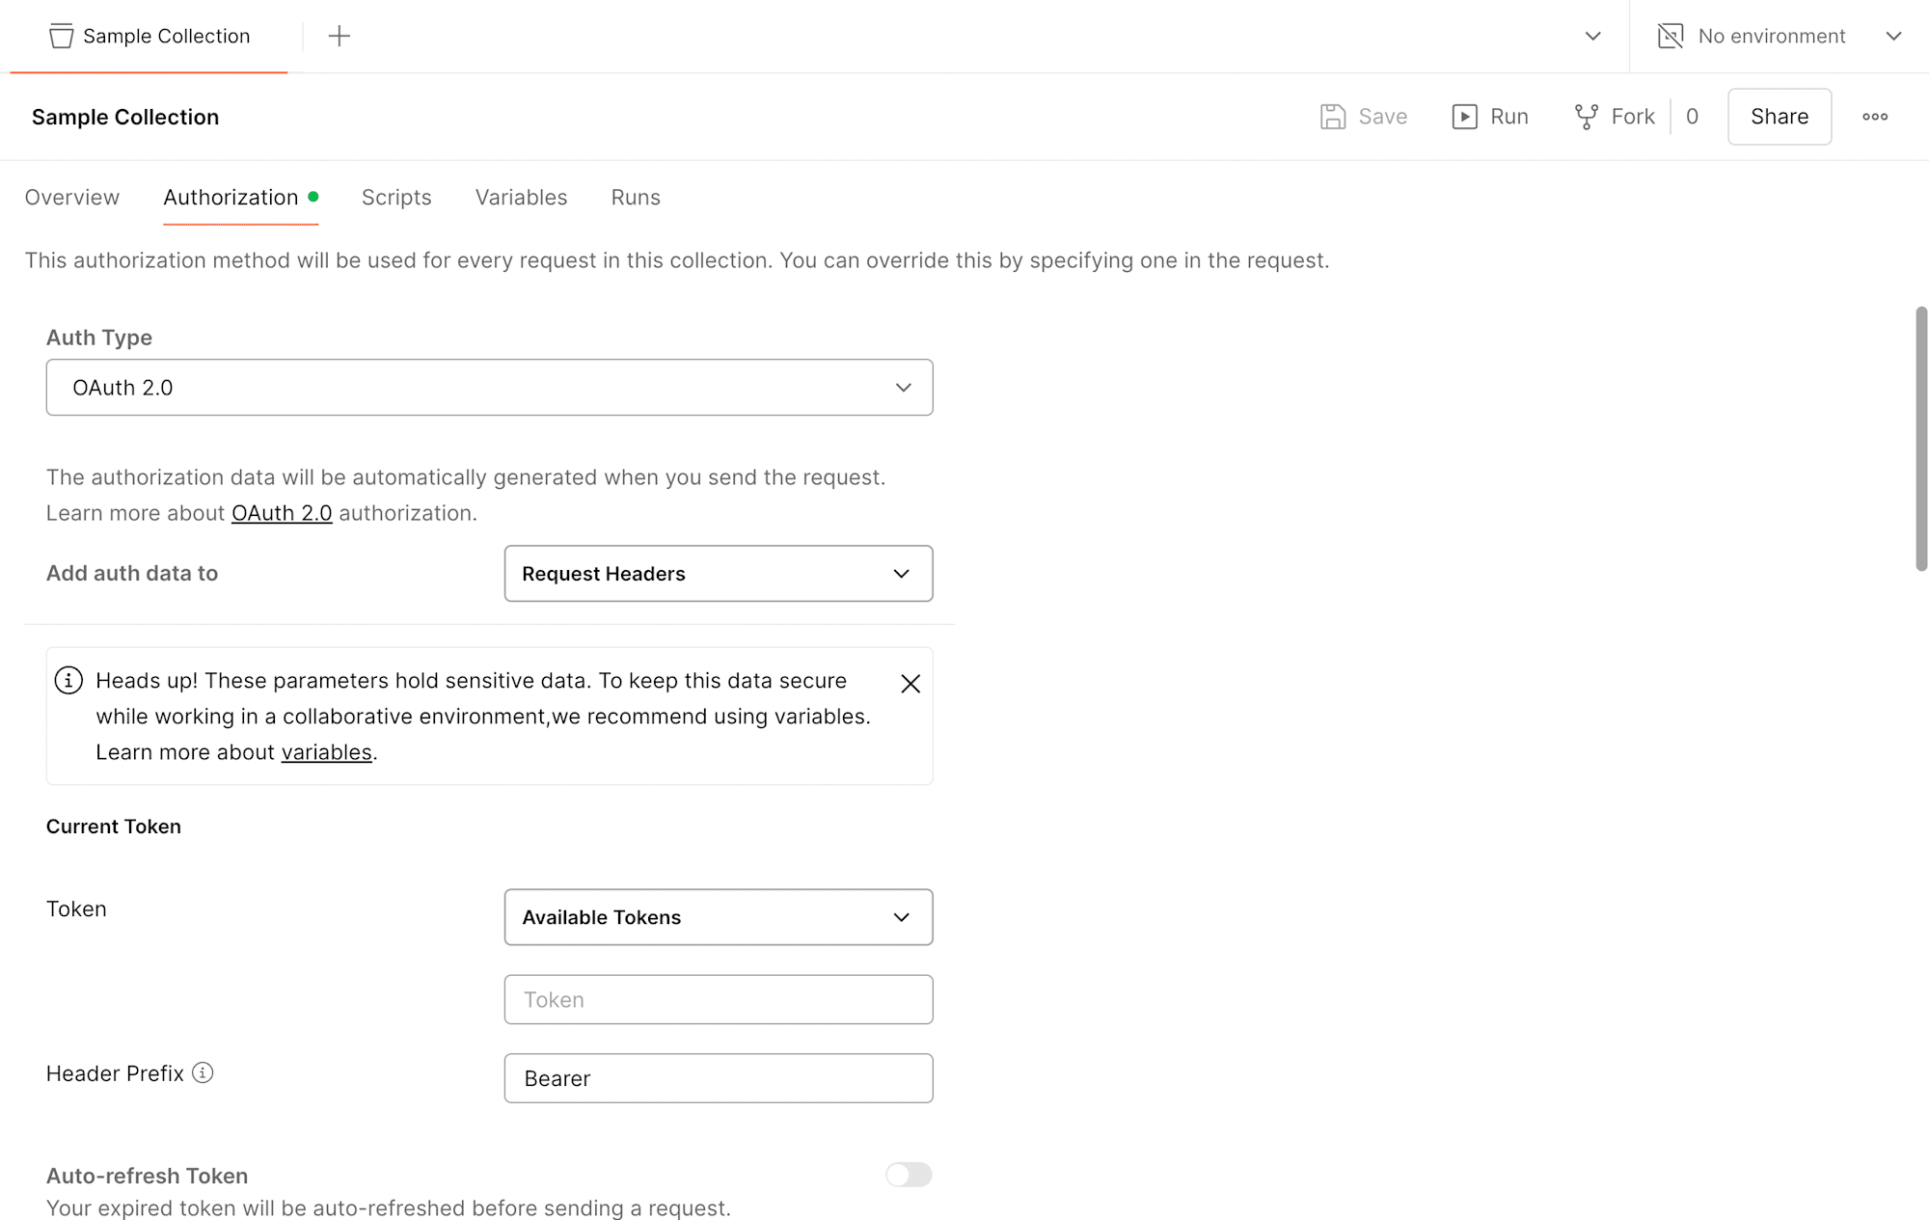Click the Token input field

click(718, 999)
